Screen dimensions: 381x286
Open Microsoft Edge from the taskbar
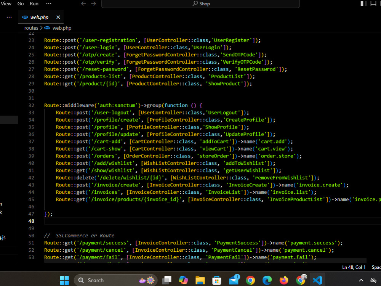(x=267, y=280)
